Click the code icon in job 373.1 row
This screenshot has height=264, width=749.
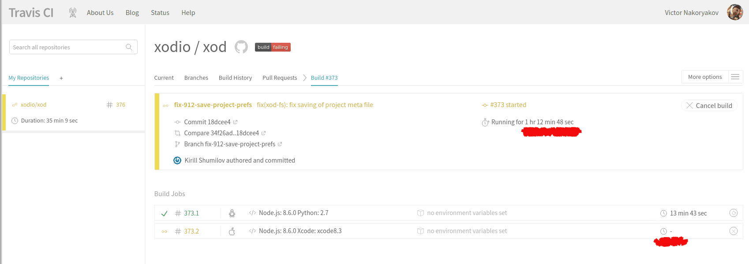pos(252,213)
